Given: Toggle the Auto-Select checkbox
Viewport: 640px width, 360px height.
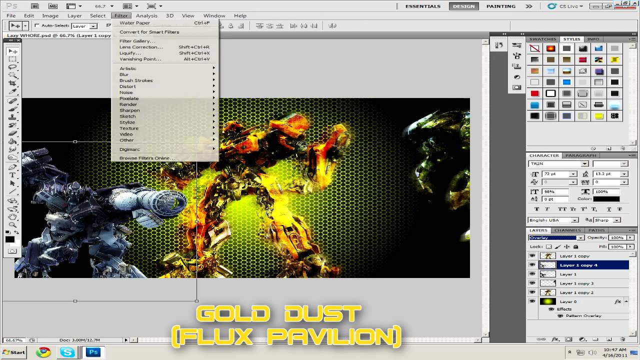Looking at the screenshot, I should tap(37, 25).
